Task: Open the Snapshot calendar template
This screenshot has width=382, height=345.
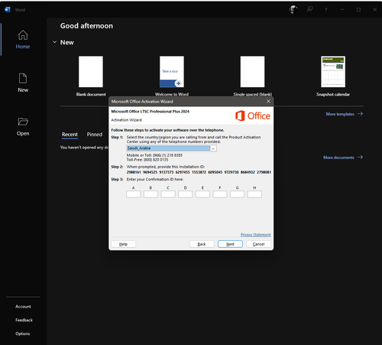Action: click(333, 76)
